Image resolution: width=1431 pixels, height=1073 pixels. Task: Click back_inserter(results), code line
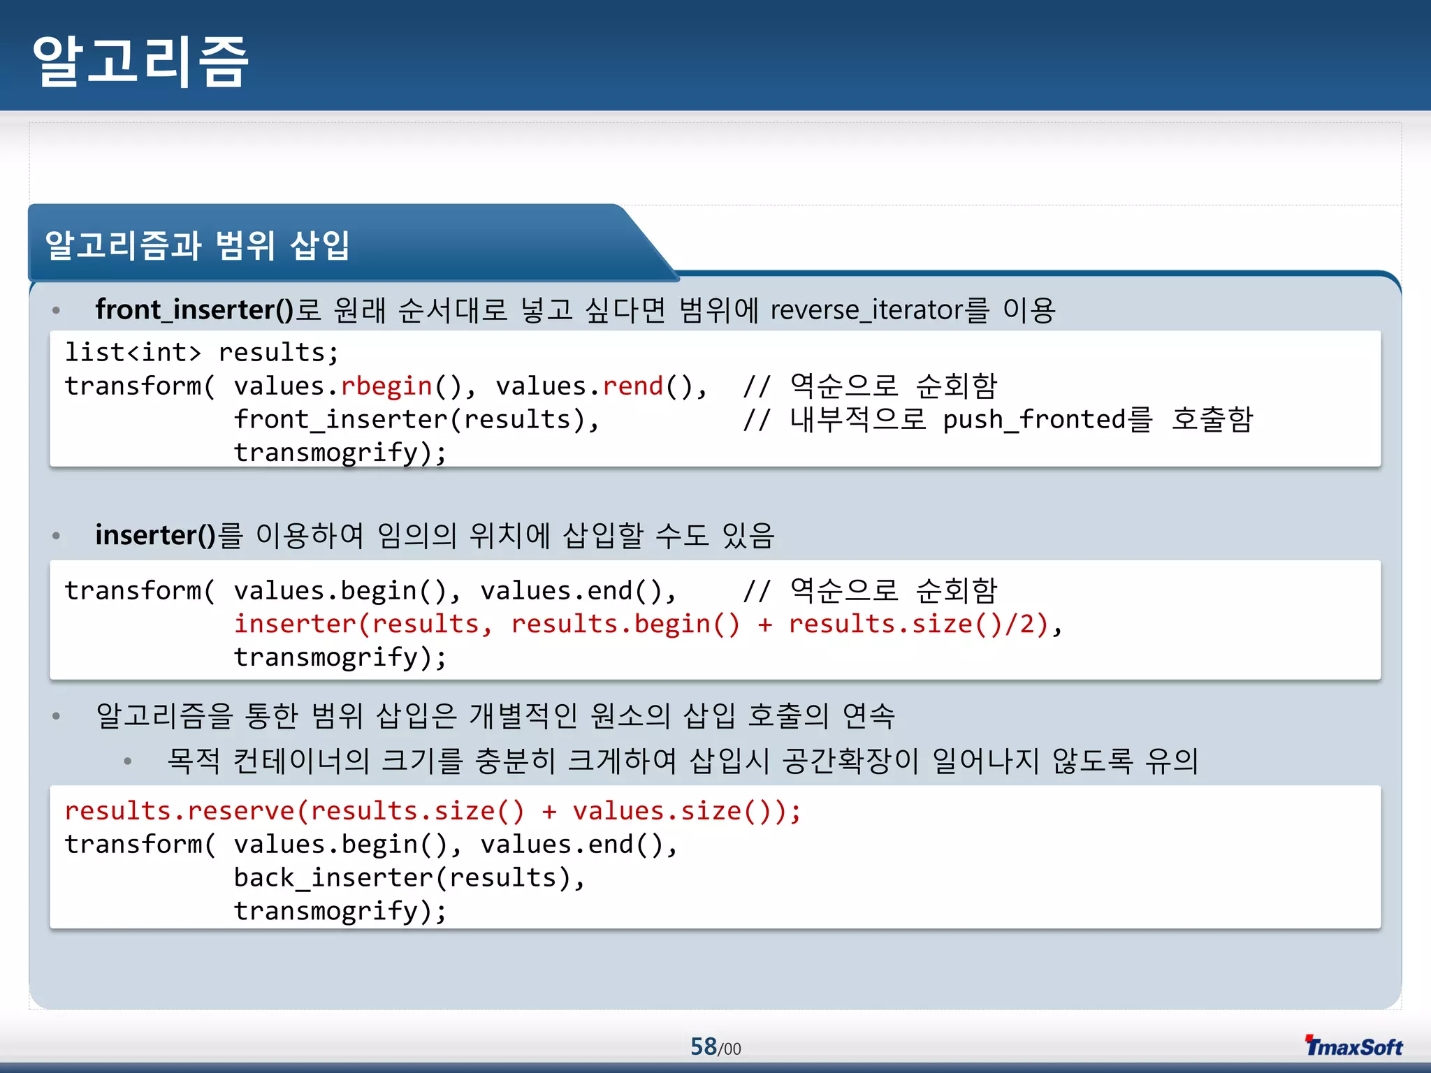409,877
